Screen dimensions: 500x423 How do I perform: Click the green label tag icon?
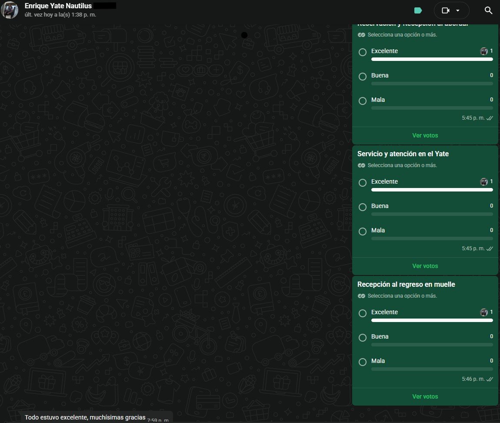tap(418, 10)
